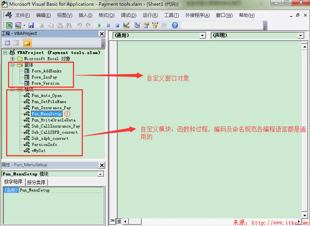The width and height of the screenshot is (310, 226).
Task: Open the 调试(D) menu
Action: coord(129,15)
